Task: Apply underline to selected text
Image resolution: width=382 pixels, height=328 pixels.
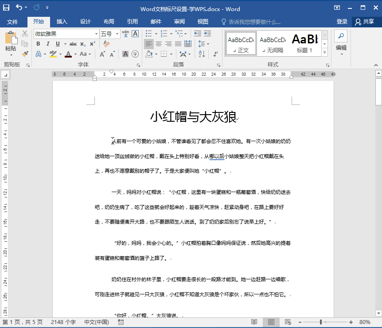Action: [57, 43]
